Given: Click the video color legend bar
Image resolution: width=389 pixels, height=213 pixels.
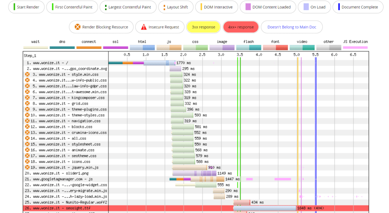Looking at the screenshot, I should pyautogui.click(x=302, y=47).
